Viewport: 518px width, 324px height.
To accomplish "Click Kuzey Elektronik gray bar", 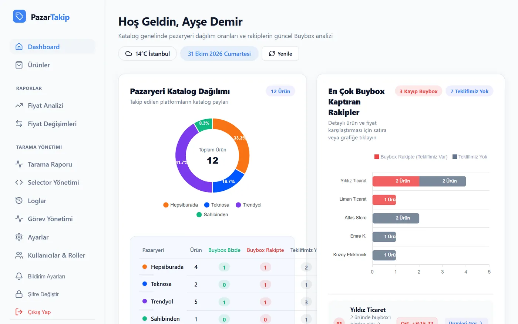I will pos(384,255).
